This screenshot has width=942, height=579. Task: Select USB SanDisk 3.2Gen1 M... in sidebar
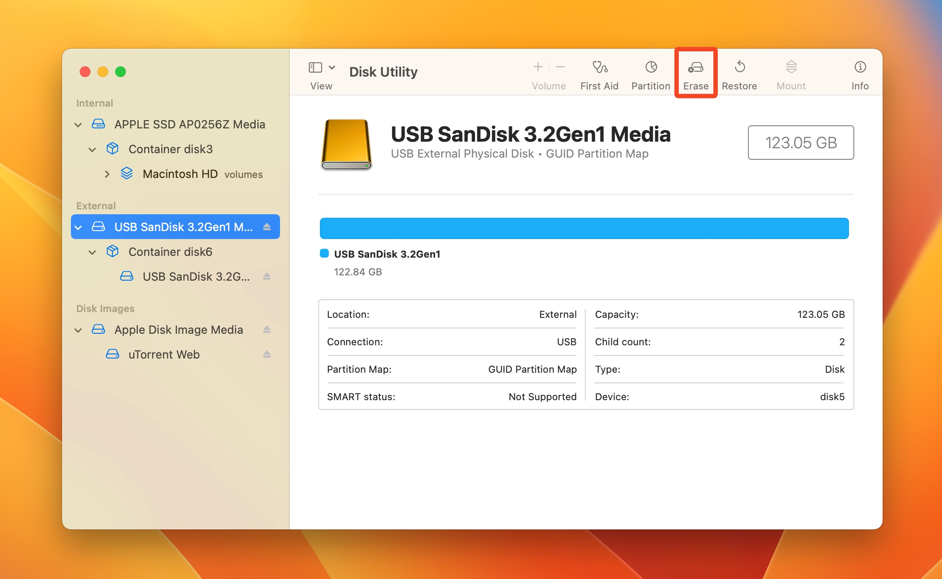175,226
